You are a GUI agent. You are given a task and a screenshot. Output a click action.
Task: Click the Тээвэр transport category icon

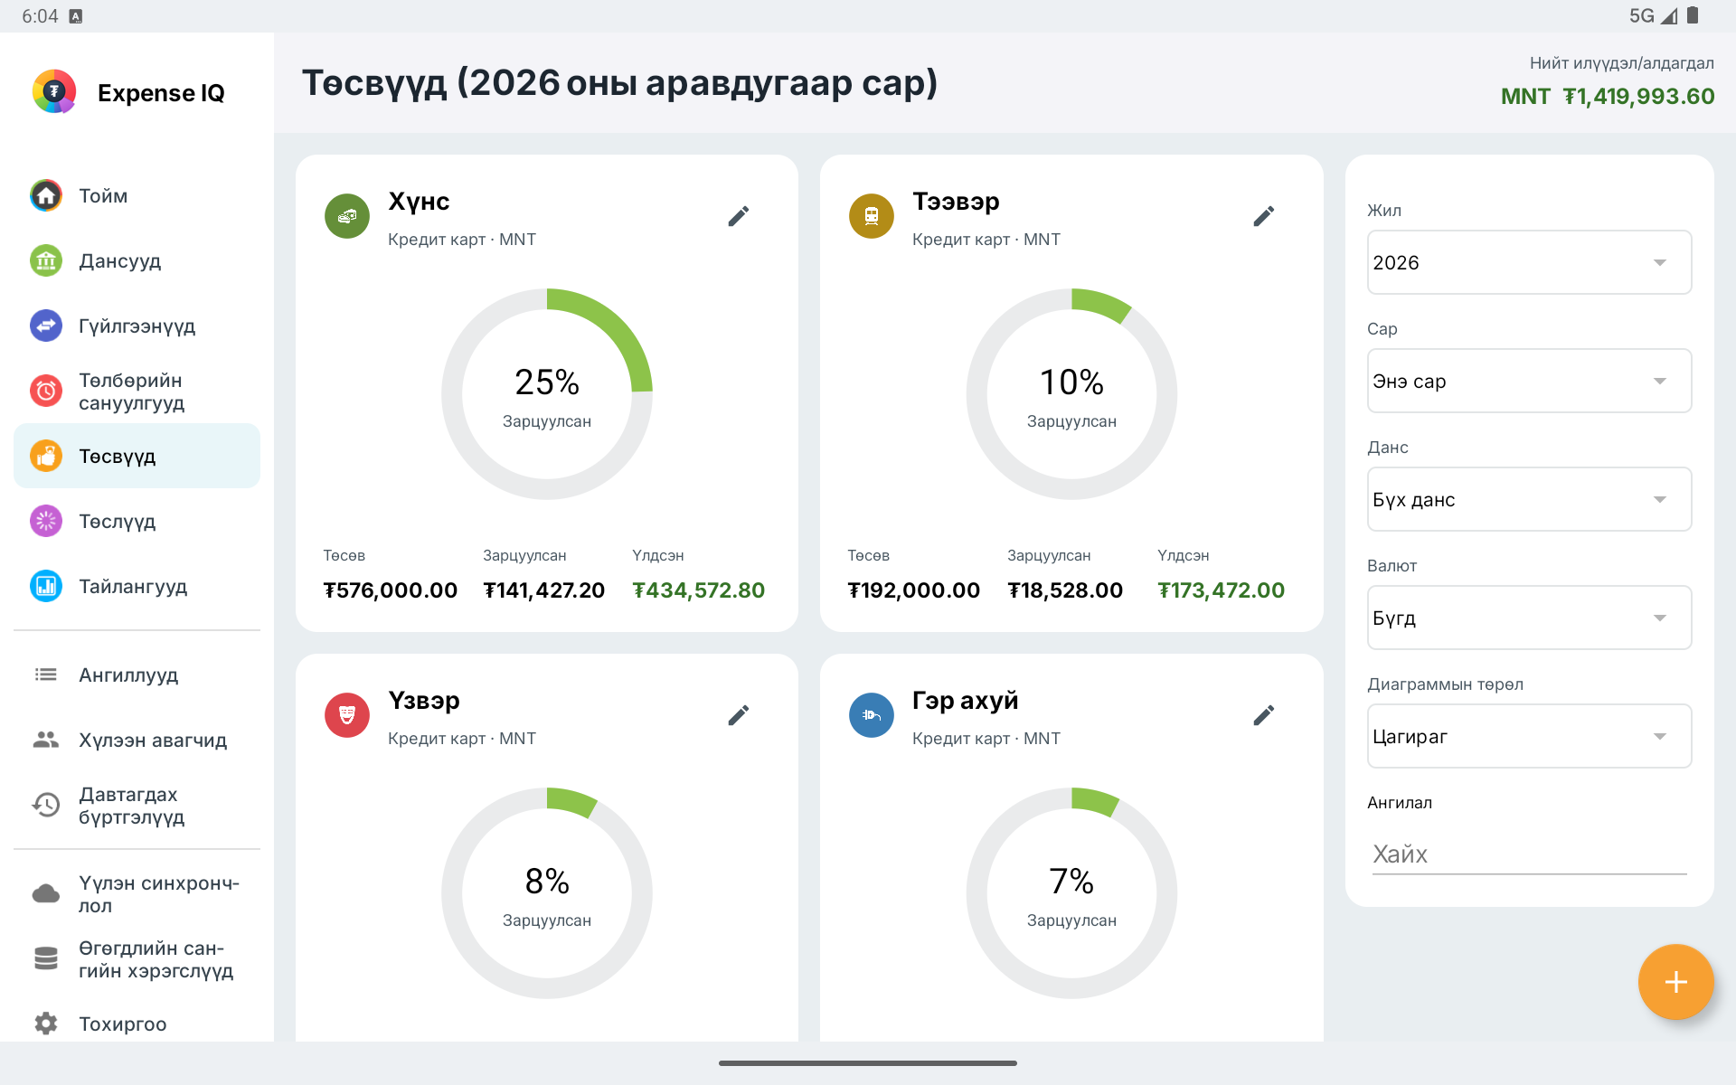[x=872, y=216]
